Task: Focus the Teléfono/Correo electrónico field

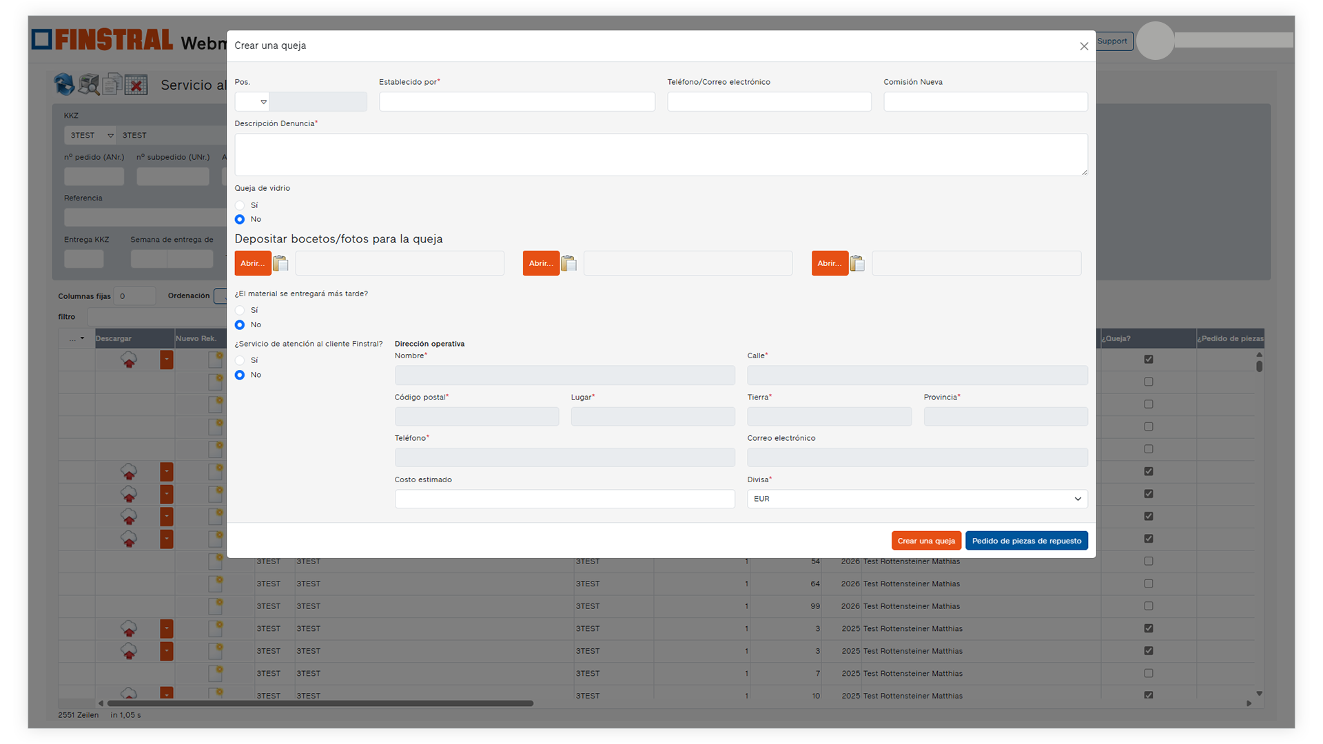Action: pyautogui.click(x=769, y=102)
